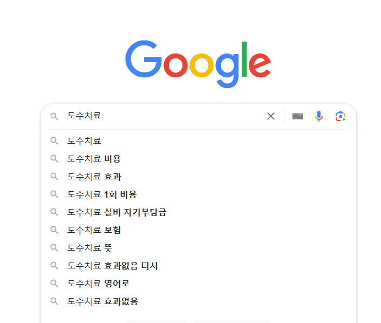
Task: Open the virtual keyboard input tool
Action: tap(297, 116)
